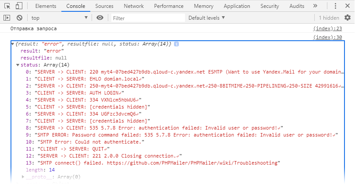This screenshot has height=186, width=355.
Task: Switch to the Elements tab
Action: click(x=45, y=6)
